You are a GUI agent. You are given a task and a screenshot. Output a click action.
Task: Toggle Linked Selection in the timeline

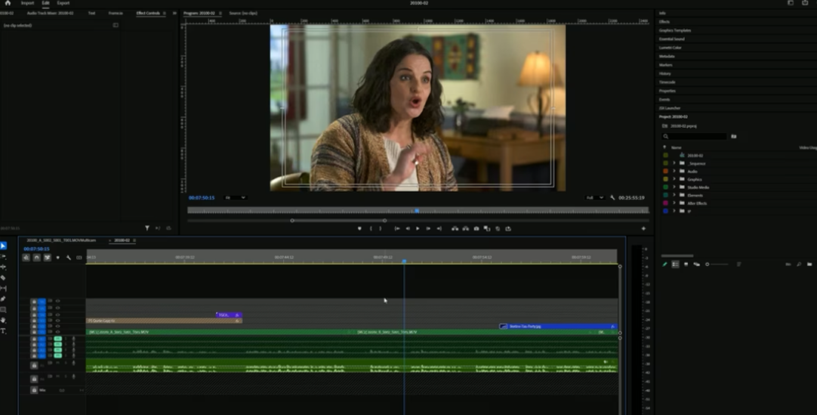pyautogui.click(x=48, y=258)
